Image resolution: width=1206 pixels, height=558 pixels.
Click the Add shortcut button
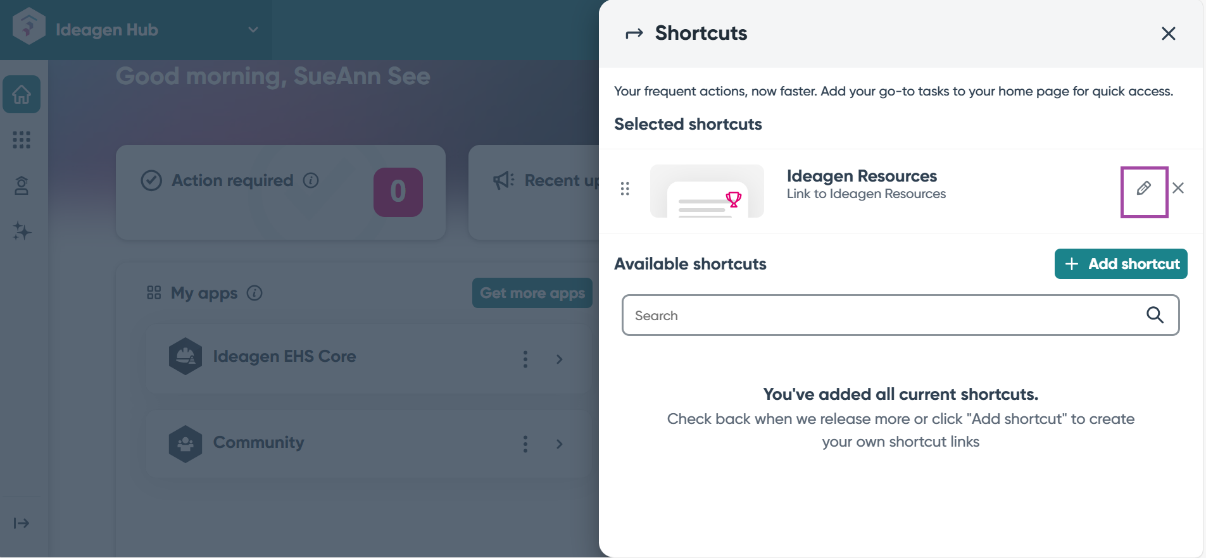pyautogui.click(x=1121, y=264)
